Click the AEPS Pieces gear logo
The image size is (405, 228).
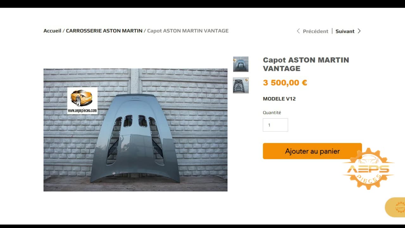pos(368,169)
